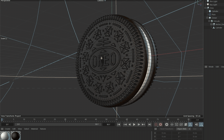Screen dimensions: 224x140
Task: Collapse the Extrude hierarchy
Action: 209,21
